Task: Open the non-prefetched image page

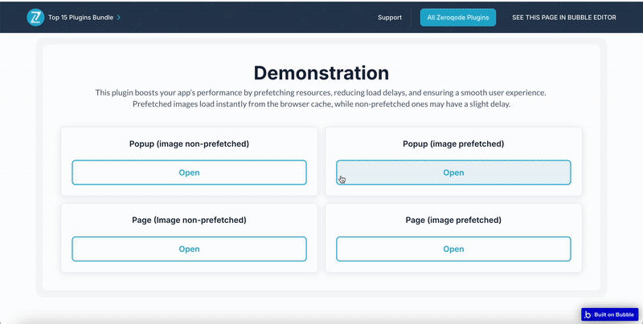Action: pos(189,249)
